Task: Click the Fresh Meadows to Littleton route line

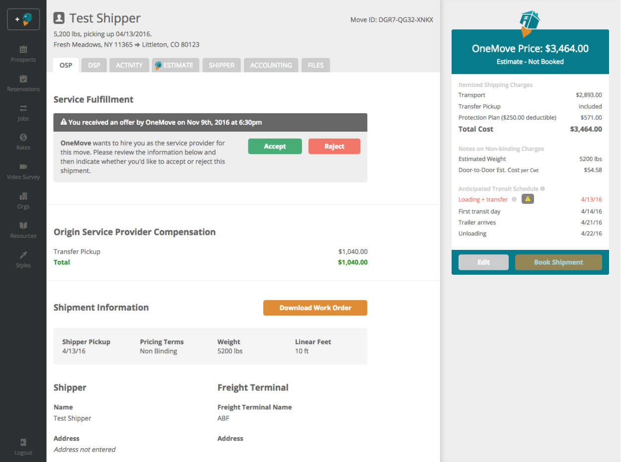Action: (x=127, y=45)
